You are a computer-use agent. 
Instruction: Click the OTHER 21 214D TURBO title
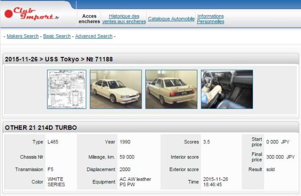41,127
